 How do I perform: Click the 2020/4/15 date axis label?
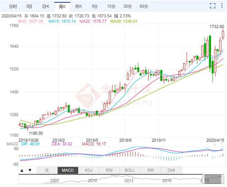pyautogui.click(x=215, y=140)
